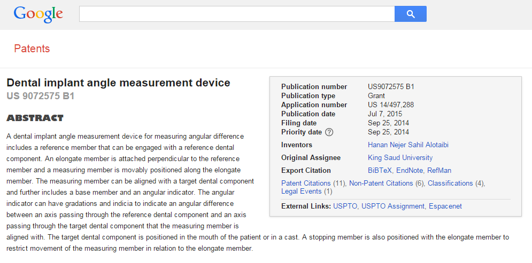Click the blue magnifier search button

pos(411,14)
